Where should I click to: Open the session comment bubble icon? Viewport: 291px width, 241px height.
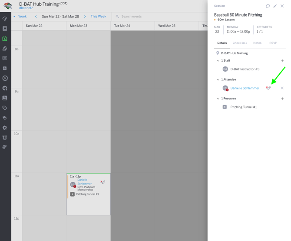click(x=268, y=6)
